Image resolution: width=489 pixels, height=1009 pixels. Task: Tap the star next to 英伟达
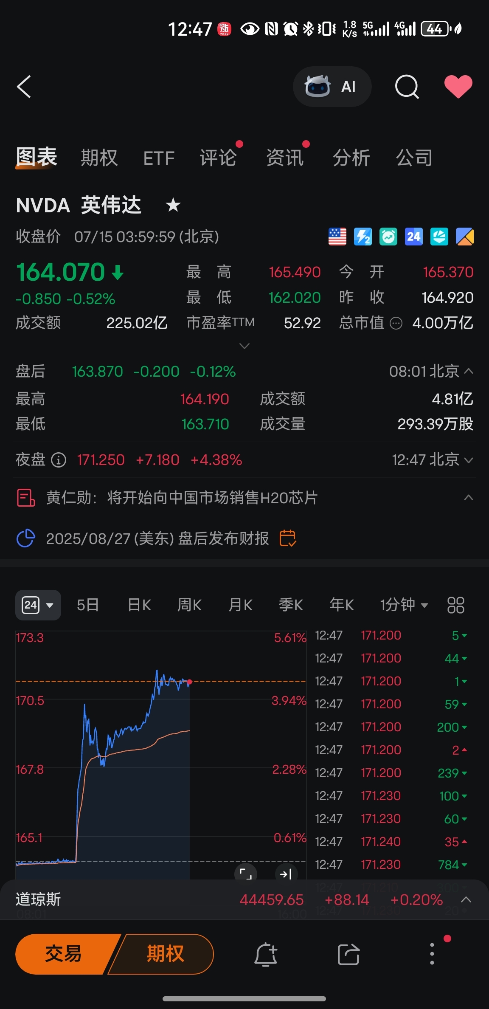(x=173, y=206)
